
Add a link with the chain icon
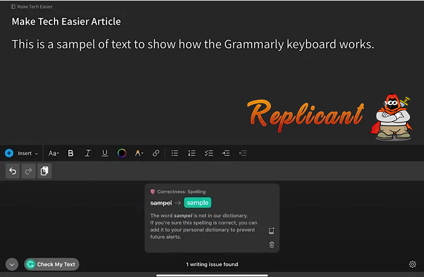coord(156,153)
